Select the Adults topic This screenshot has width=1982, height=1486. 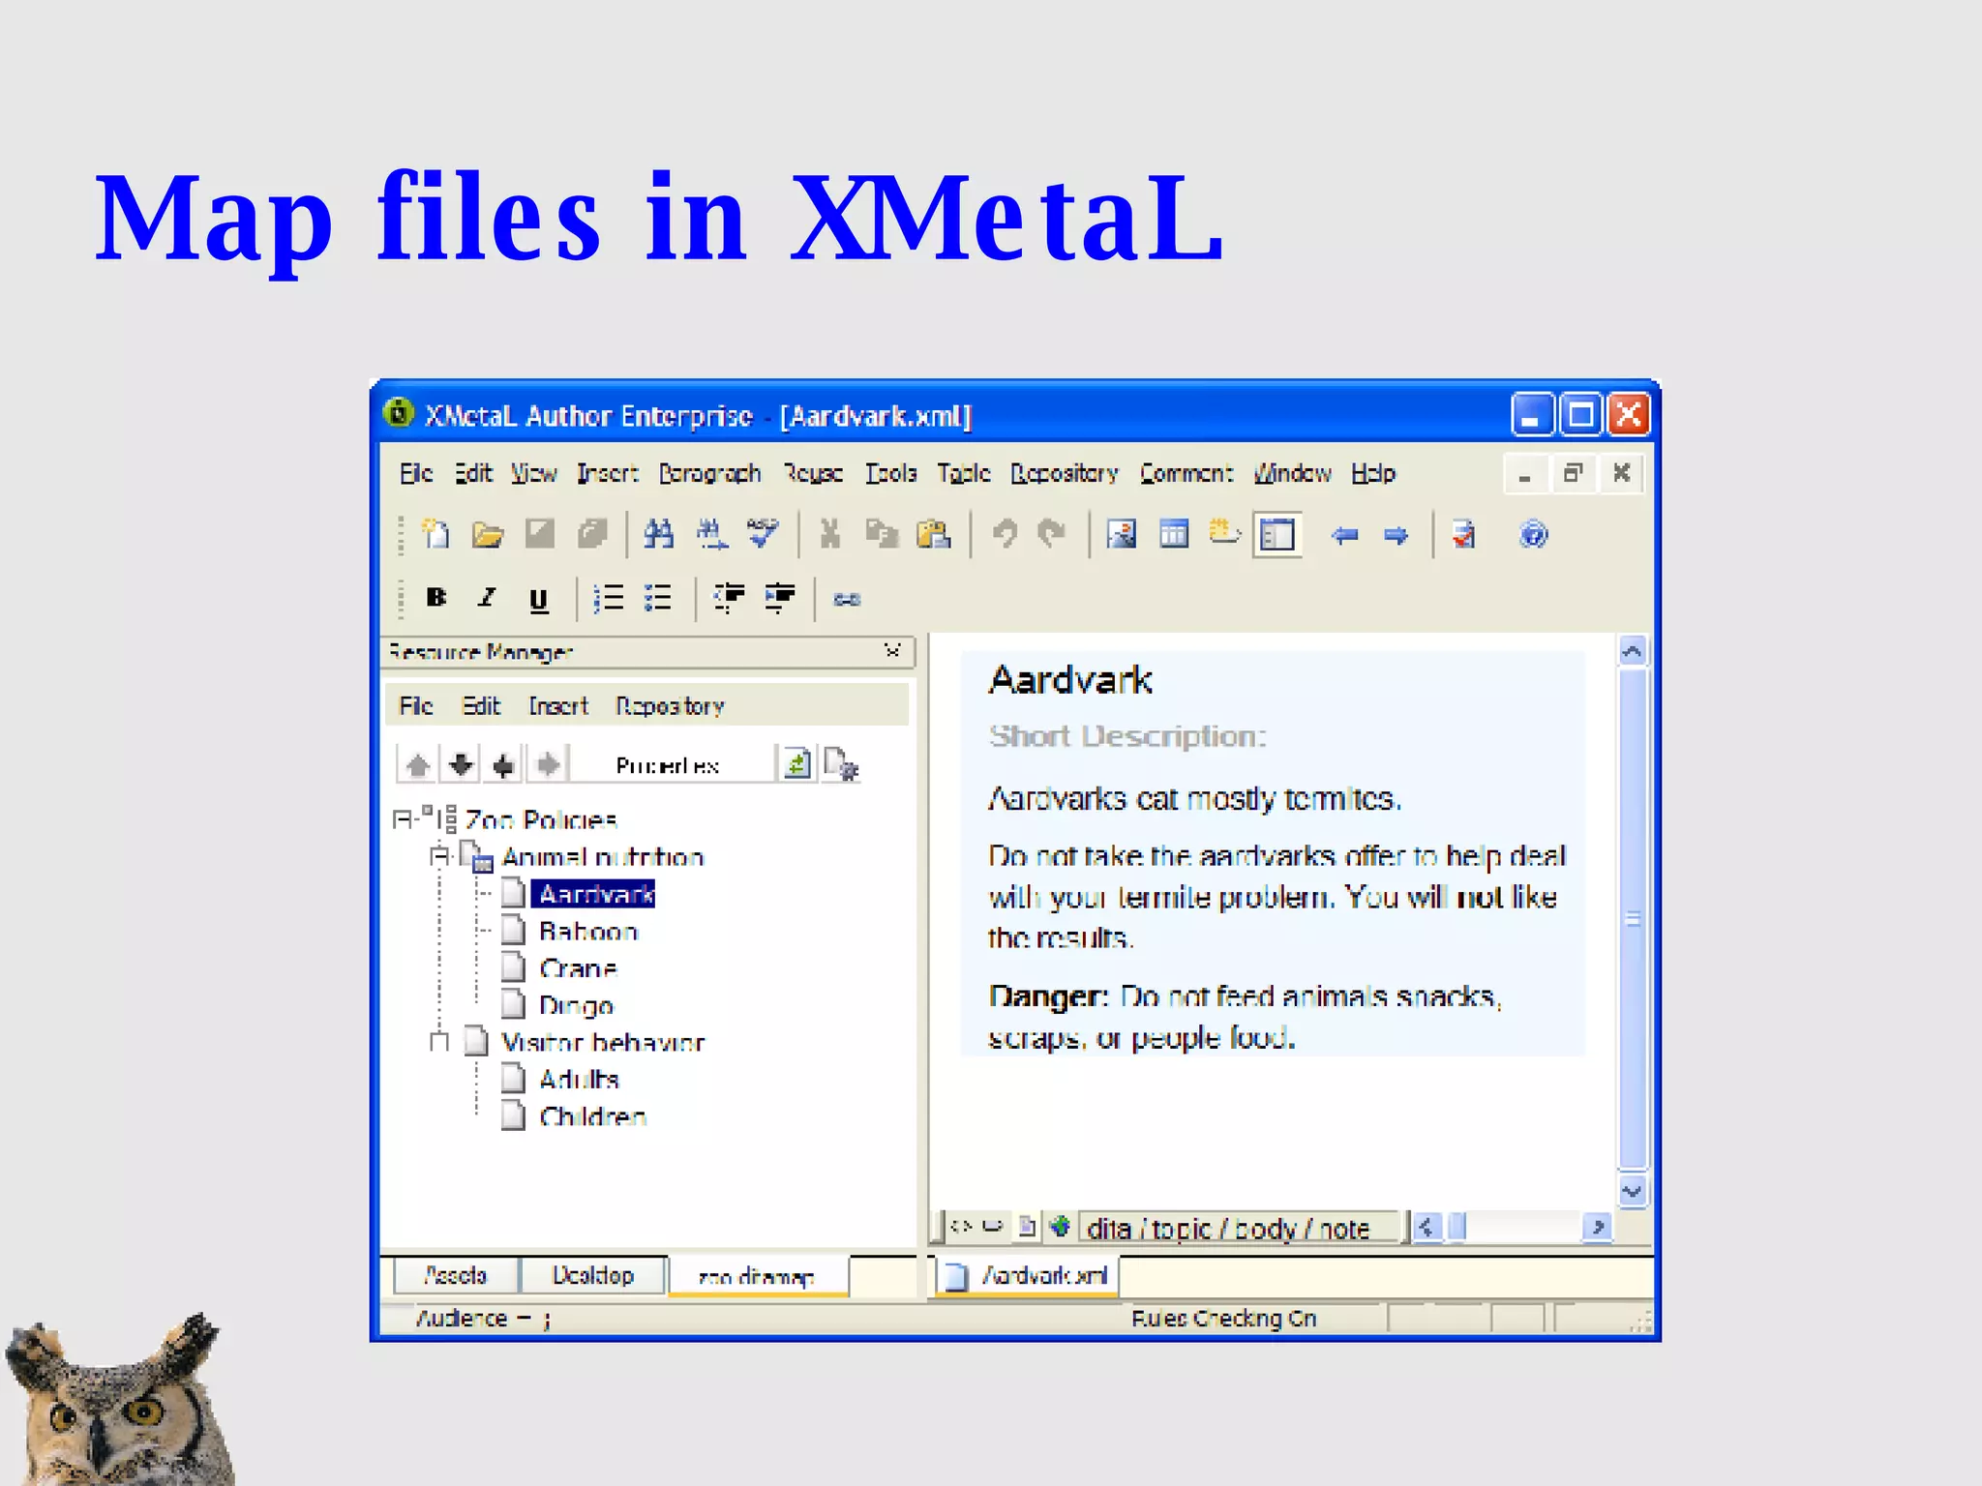point(579,1080)
